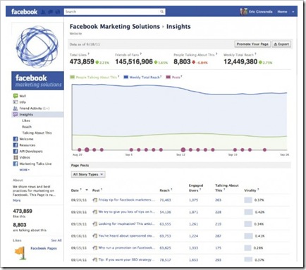This screenshot has height=270, width=306.
Task: Click the Welcome Facebook icon
Action: 16,139
